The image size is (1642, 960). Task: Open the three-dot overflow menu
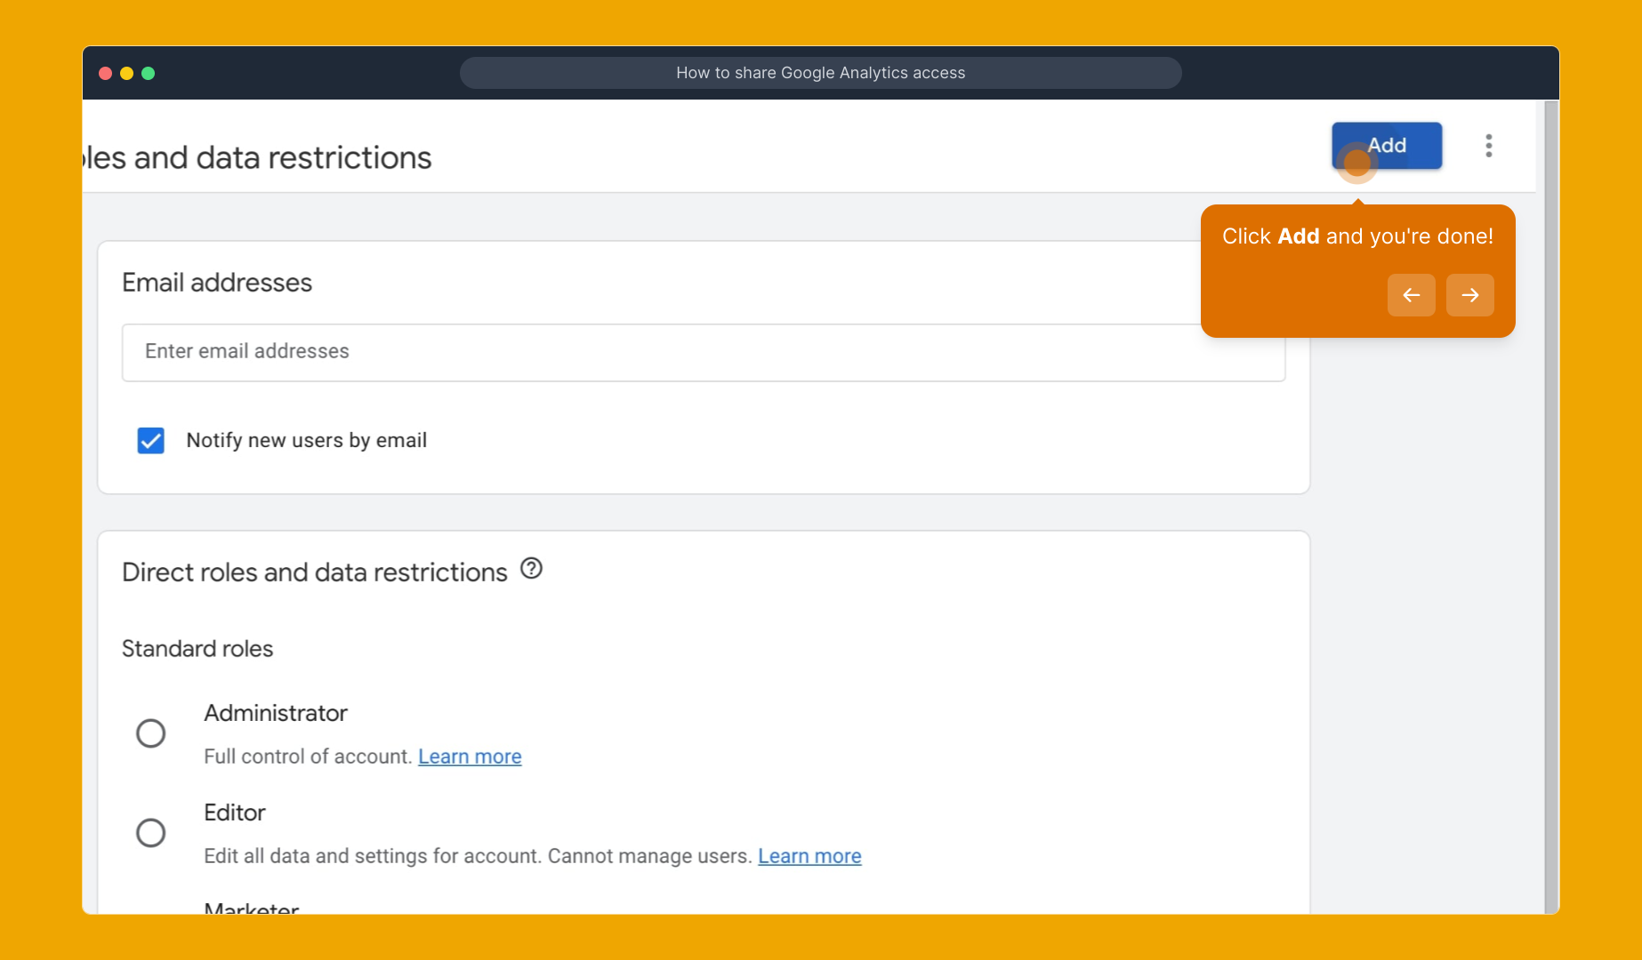click(x=1488, y=145)
